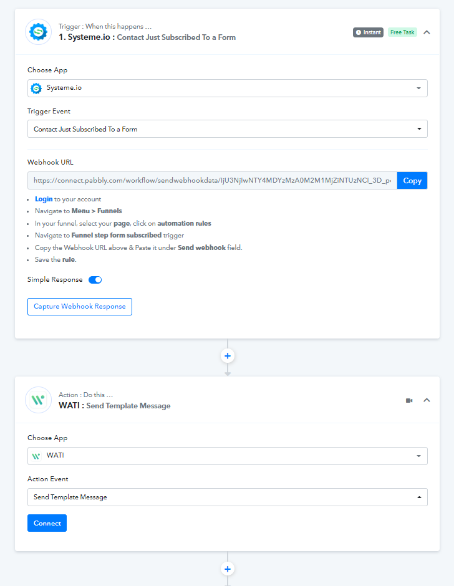Open the Action Event dropdown
The image size is (454, 586).
[x=228, y=497]
